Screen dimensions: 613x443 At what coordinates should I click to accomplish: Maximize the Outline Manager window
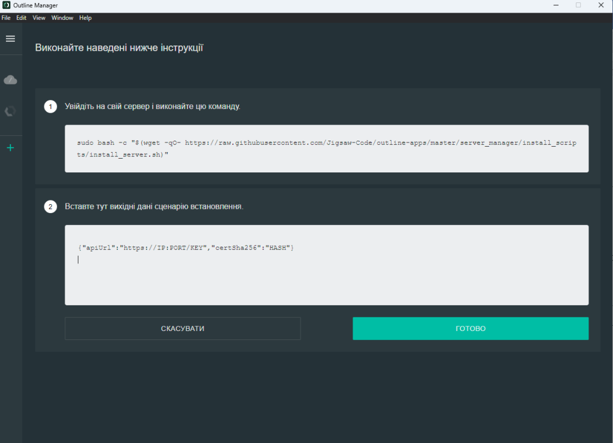pos(578,5)
